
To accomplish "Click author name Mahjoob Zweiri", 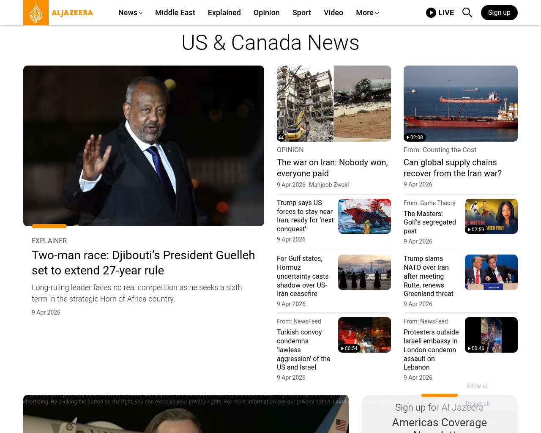I will point(329,185).
